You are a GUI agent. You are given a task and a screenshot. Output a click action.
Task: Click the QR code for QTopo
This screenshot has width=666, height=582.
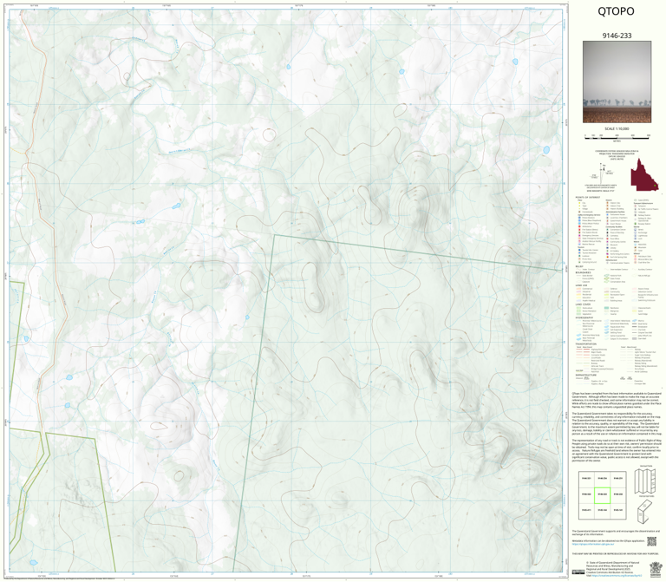[x=651, y=541]
